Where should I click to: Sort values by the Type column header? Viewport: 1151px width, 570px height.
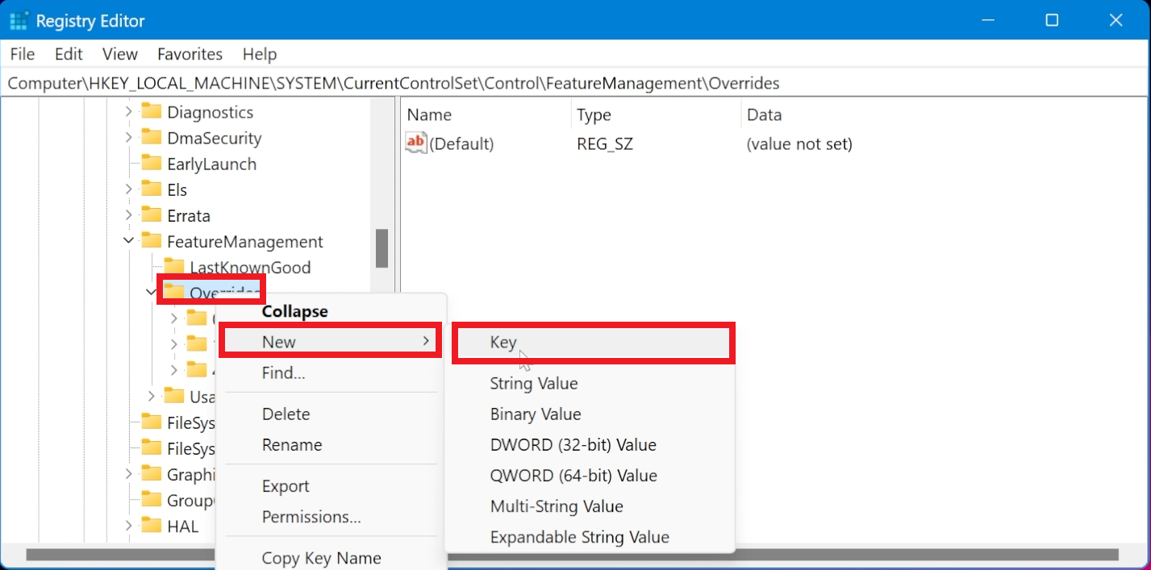click(594, 114)
